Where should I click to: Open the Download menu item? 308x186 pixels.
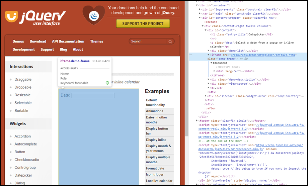point(38,41)
